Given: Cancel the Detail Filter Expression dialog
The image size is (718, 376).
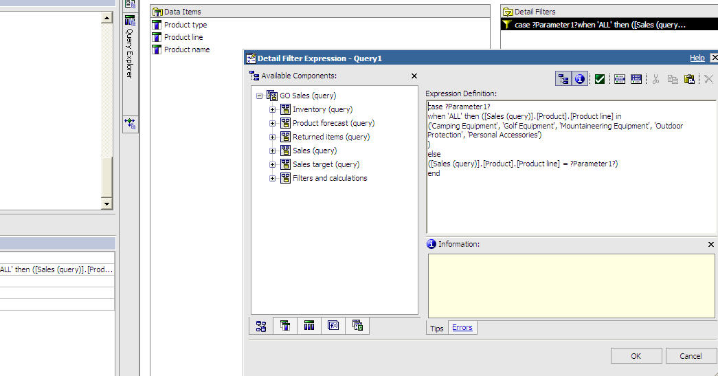Looking at the screenshot, I should pyautogui.click(x=691, y=356).
